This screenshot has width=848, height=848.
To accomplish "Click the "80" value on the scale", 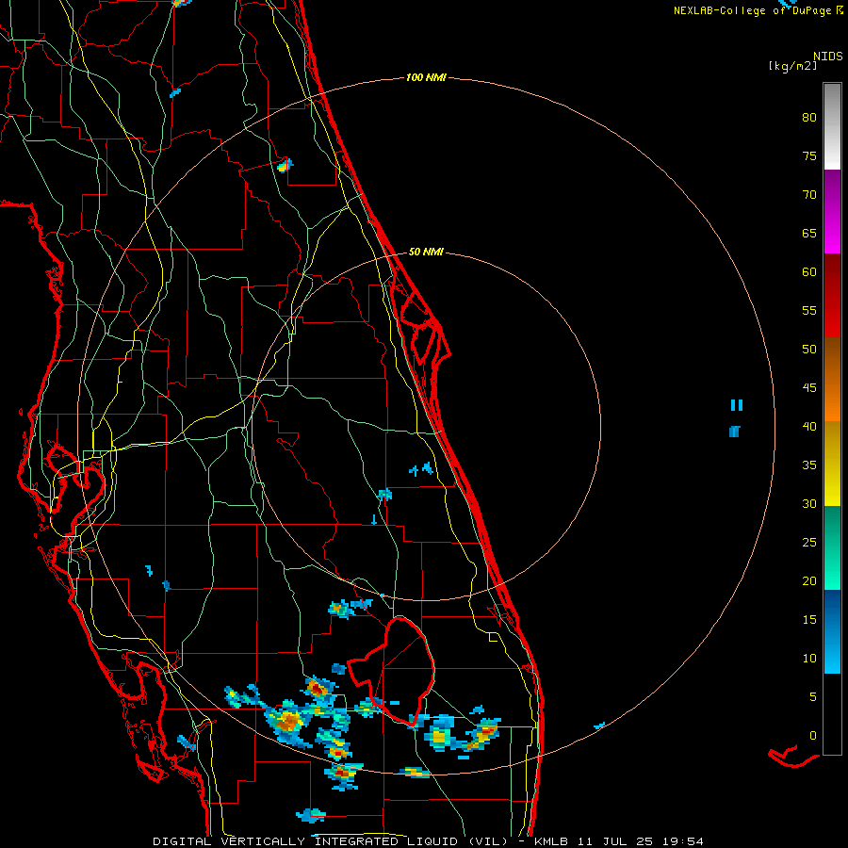I will coord(809,118).
